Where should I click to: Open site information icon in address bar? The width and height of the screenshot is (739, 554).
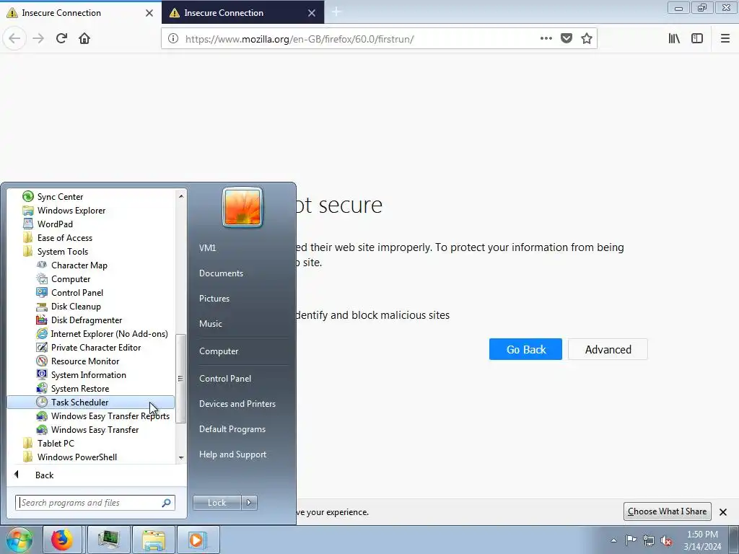(x=173, y=39)
